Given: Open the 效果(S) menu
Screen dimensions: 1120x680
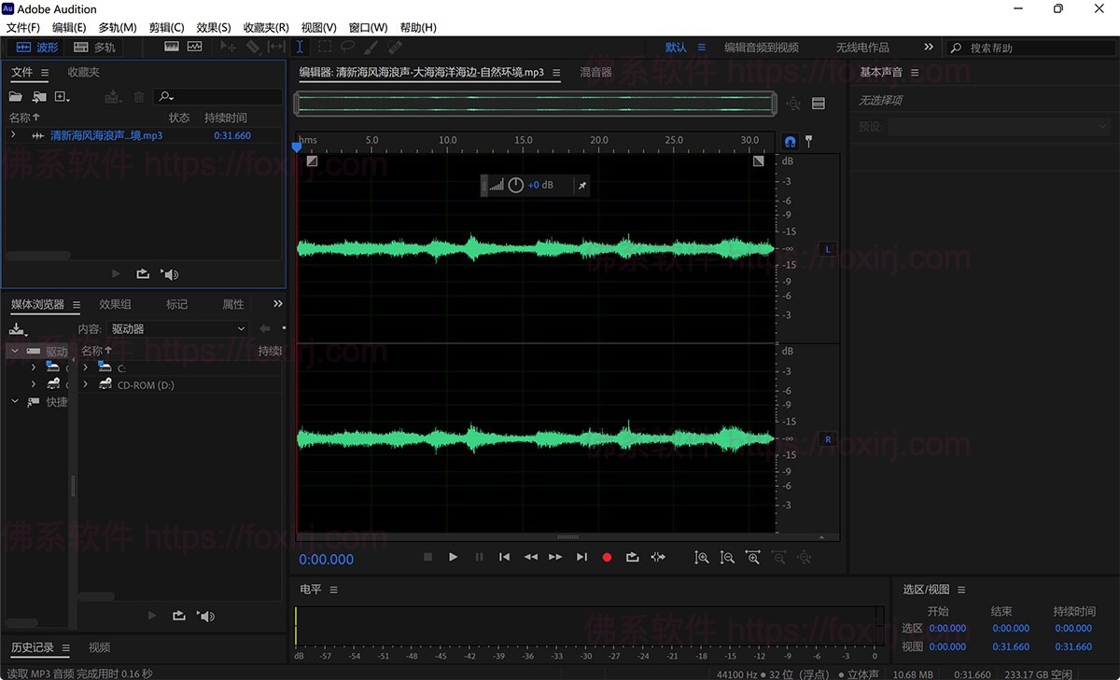Looking at the screenshot, I should click(213, 27).
